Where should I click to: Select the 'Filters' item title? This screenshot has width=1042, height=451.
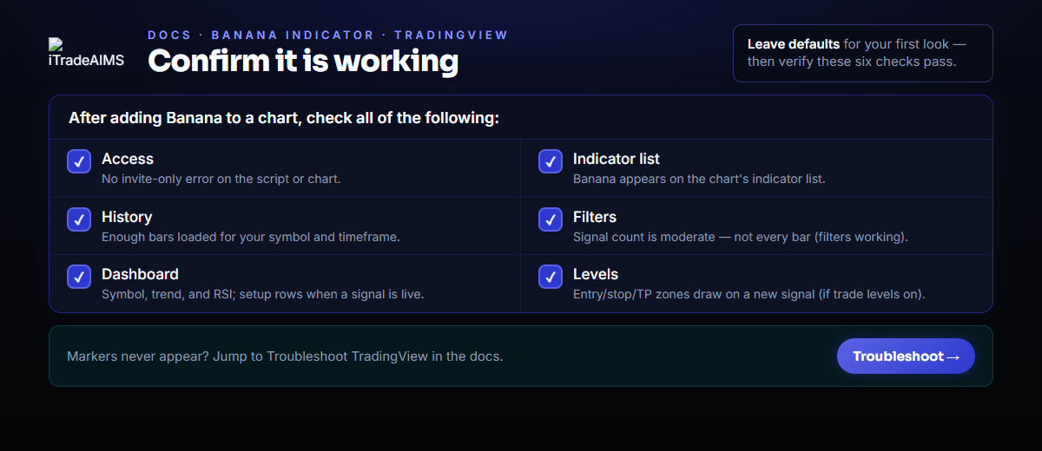point(595,217)
